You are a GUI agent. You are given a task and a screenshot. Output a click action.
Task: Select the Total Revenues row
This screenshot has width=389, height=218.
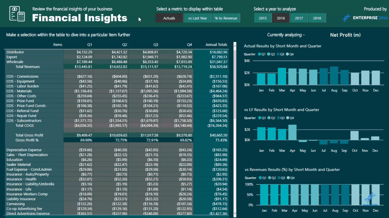pyautogui.click(x=117, y=67)
